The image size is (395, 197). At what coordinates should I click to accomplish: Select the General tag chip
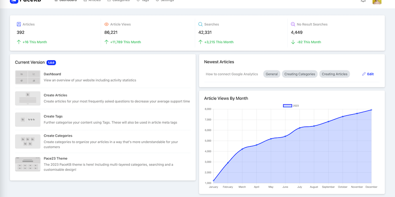pyautogui.click(x=272, y=74)
